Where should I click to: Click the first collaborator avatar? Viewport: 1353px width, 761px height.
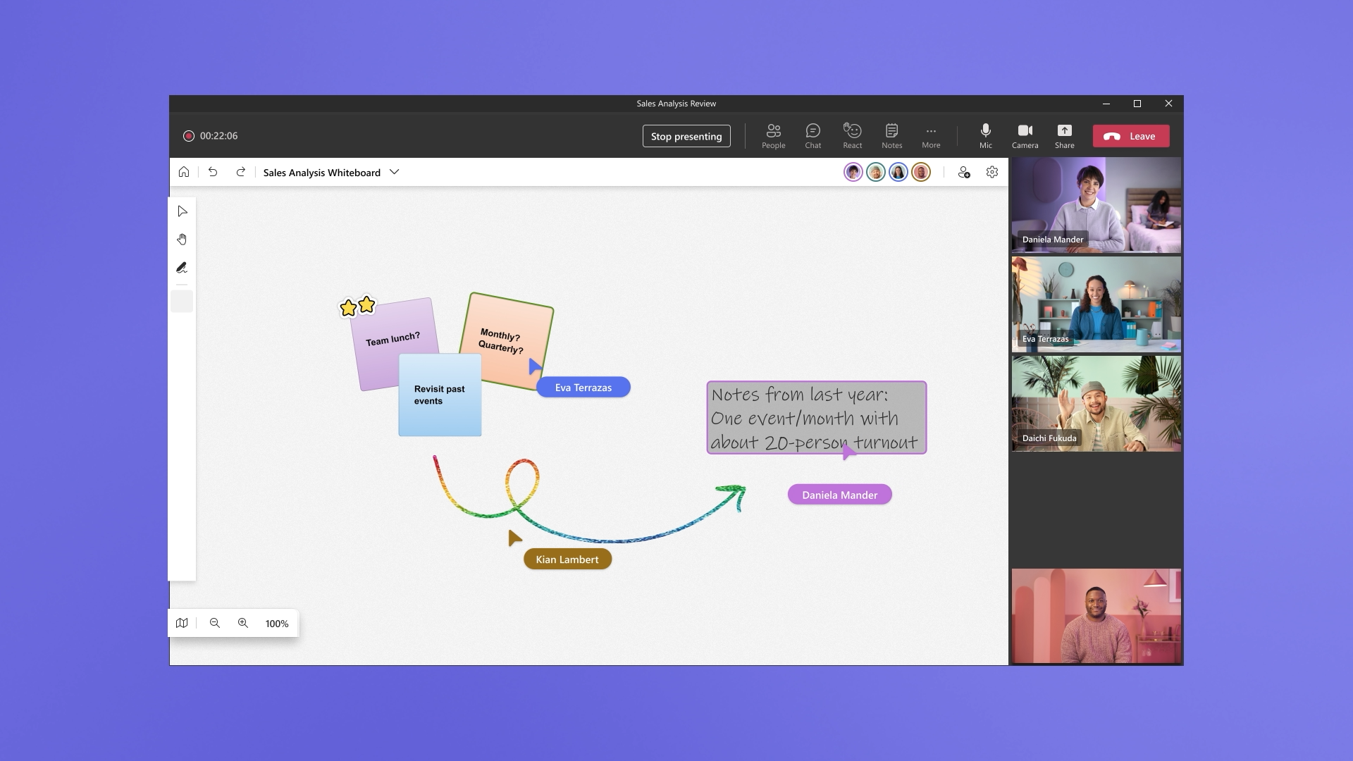pyautogui.click(x=853, y=172)
